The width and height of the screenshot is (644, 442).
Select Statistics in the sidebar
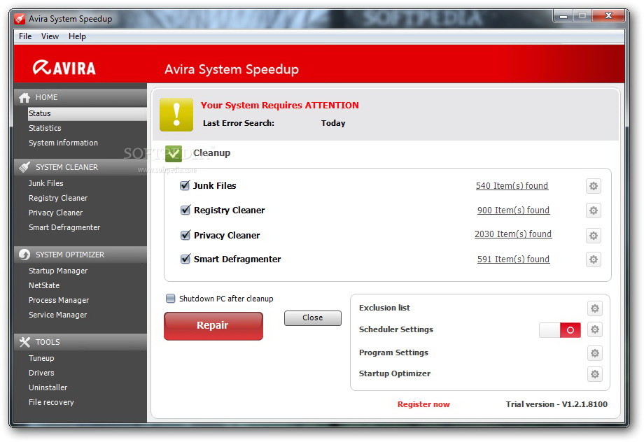45,128
